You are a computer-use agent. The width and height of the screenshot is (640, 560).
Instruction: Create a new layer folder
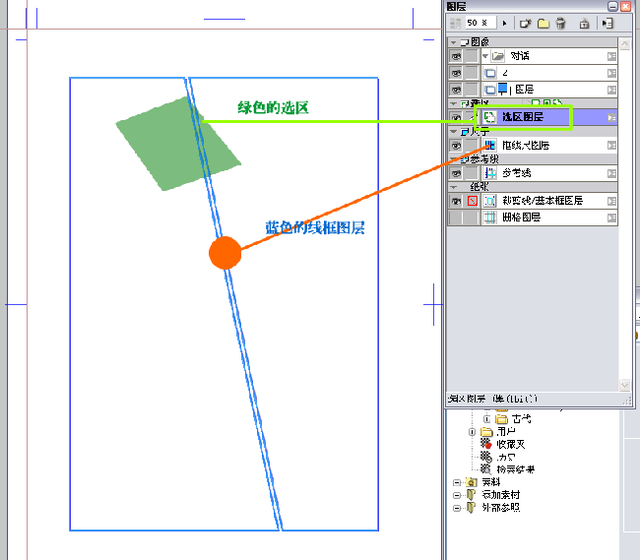point(544,24)
